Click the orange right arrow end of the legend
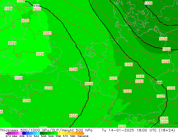 point(84,133)
